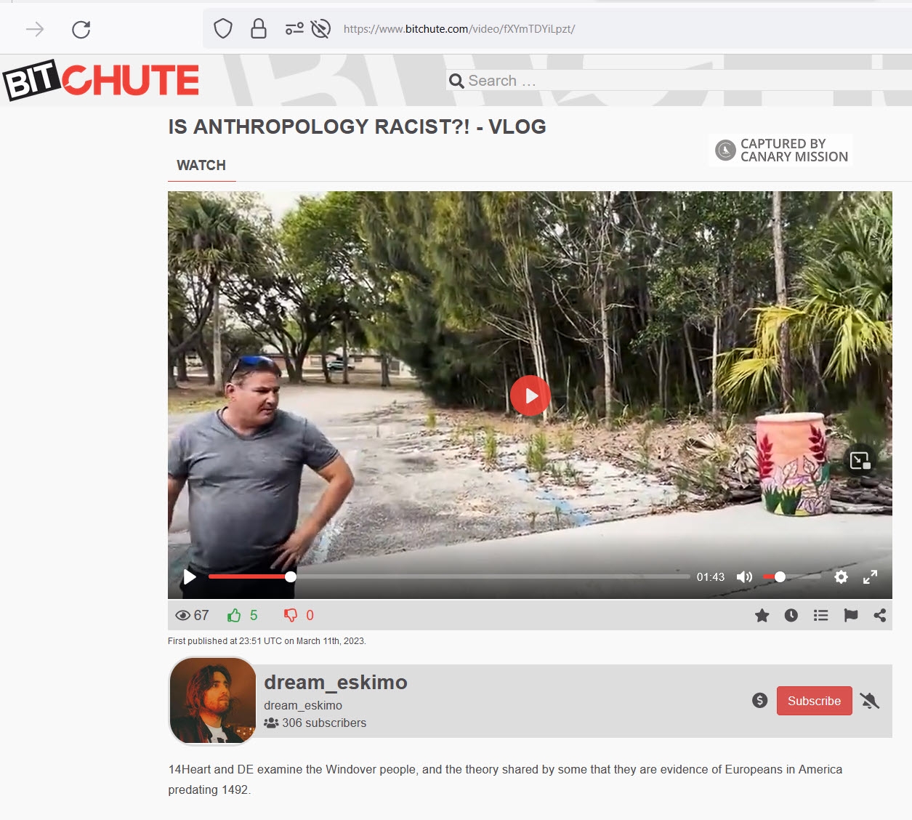Image resolution: width=912 pixels, height=820 pixels.
Task: Click the thumbs down dislike button
Action: pyautogui.click(x=291, y=616)
